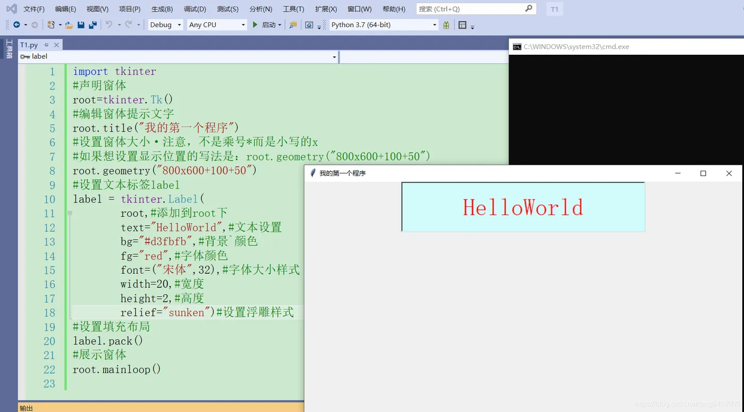Click the Navigate Backward arrow

click(x=16, y=25)
